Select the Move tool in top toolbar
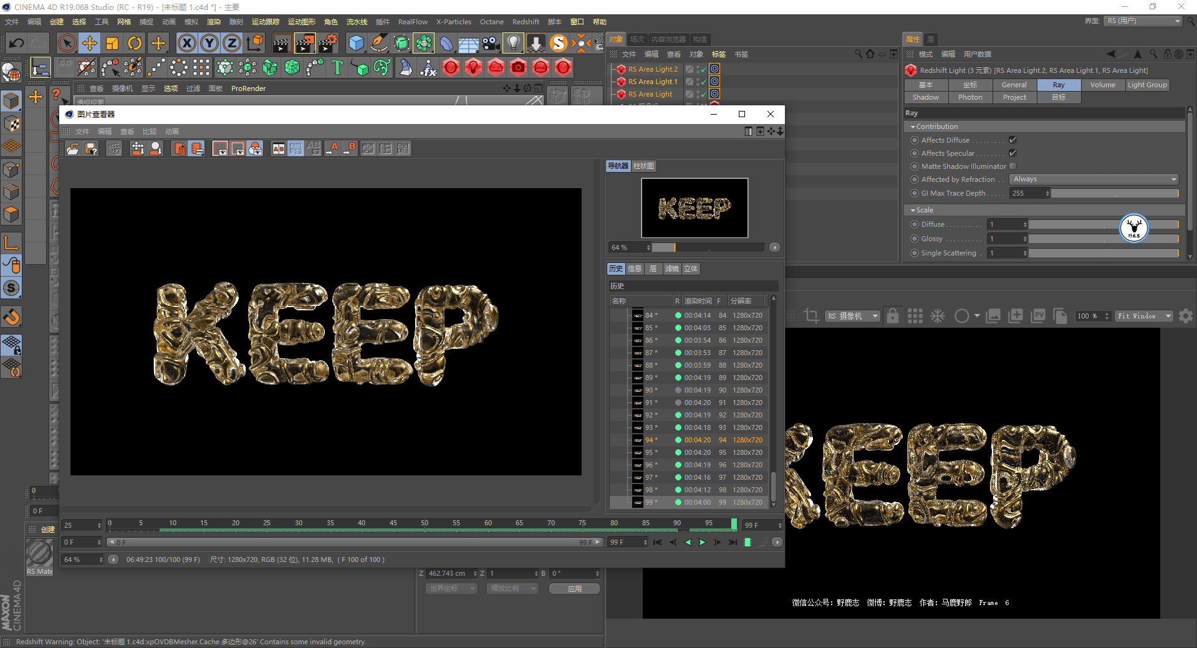The image size is (1197, 648). (x=90, y=43)
